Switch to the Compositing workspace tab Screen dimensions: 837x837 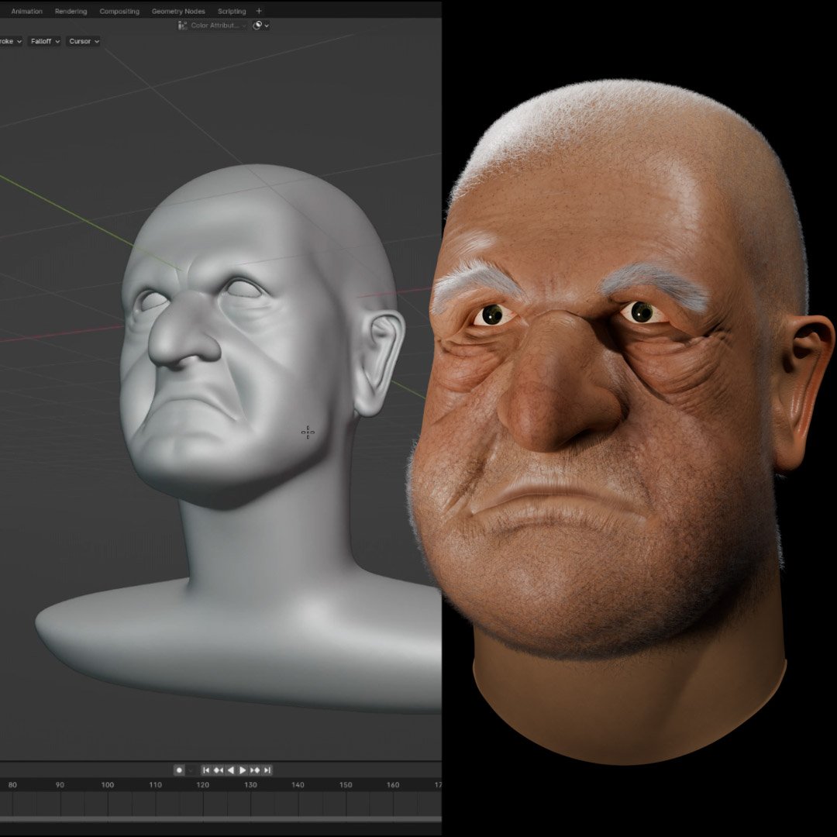pyautogui.click(x=119, y=11)
